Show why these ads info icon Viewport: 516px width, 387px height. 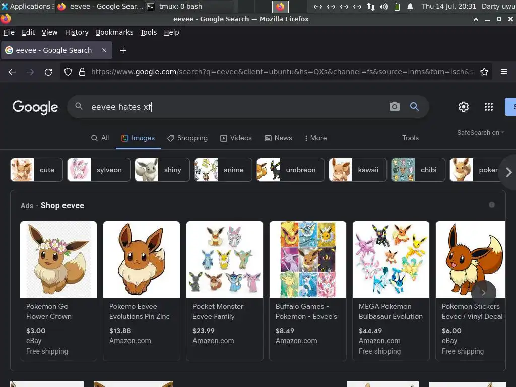pyautogui.click(x=492, y=205)
